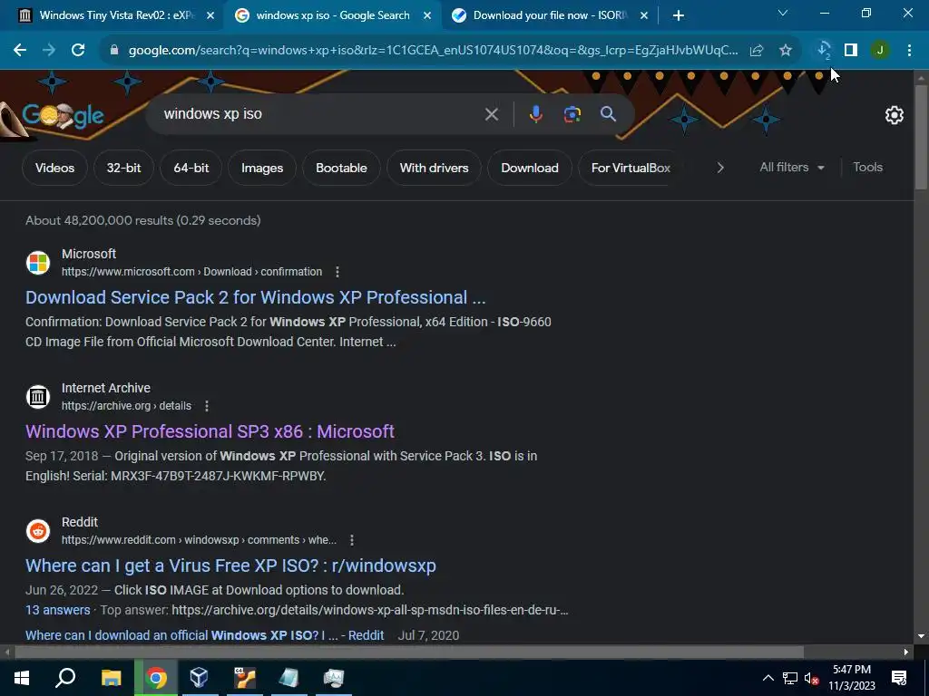Go back to the previous page
929x696 pixels.
click(20, 51)
